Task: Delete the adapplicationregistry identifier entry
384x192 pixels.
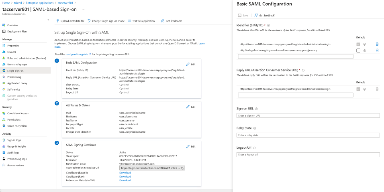Action: coord(377,51)
